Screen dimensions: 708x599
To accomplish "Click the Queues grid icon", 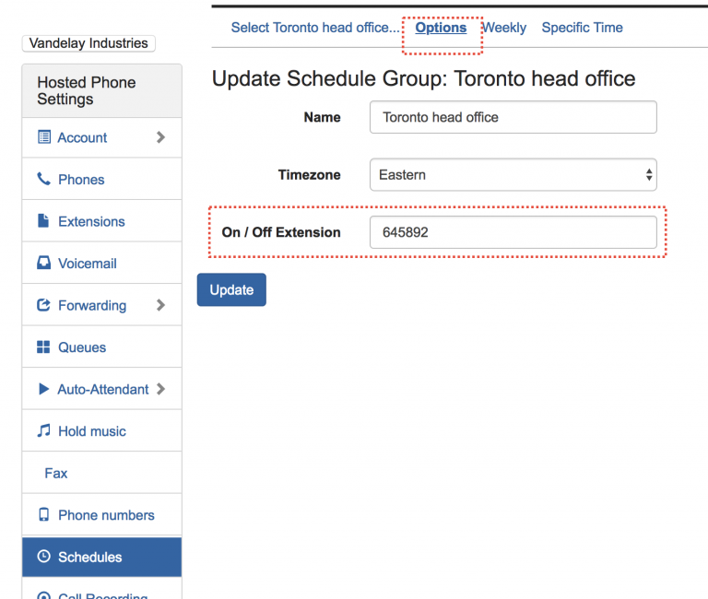I will [43, 346].
